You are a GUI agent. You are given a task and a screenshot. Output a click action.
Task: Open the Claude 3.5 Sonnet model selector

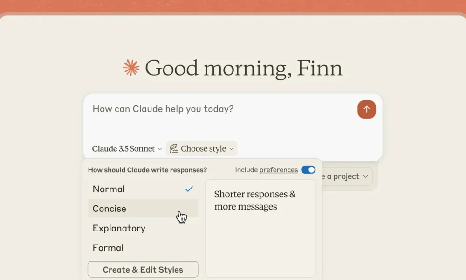(123, 149)
